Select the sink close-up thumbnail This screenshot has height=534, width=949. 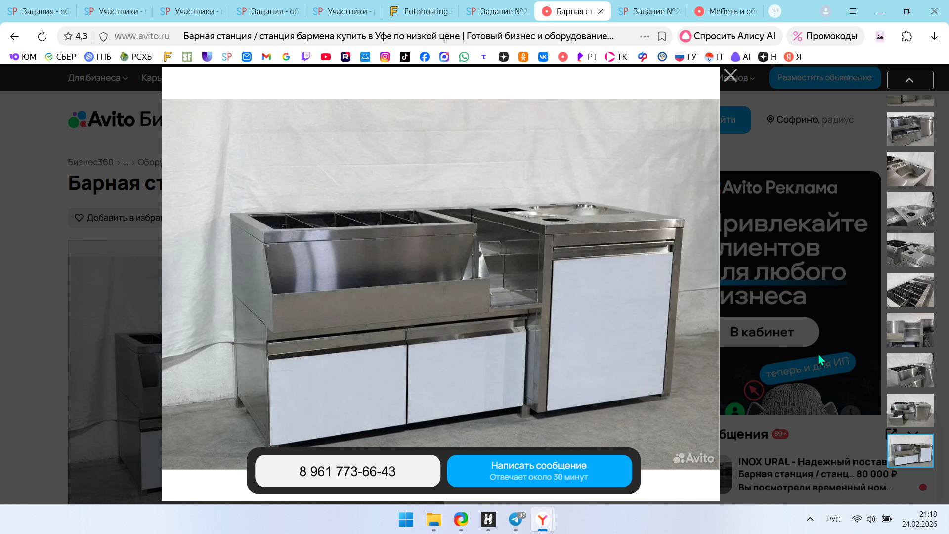pos(910,170)
